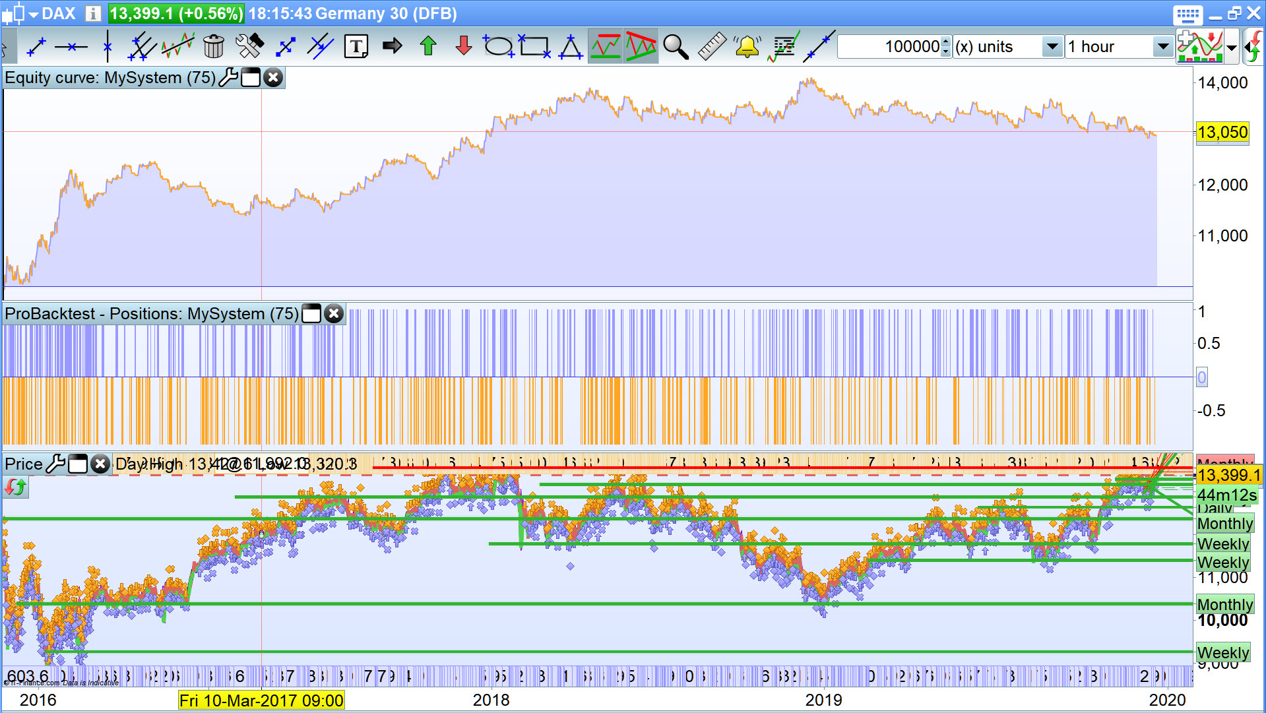The width and height of the screenshot is (1266, 713).
Task: Select the text annotation tool
Action: tap(356, 47)
